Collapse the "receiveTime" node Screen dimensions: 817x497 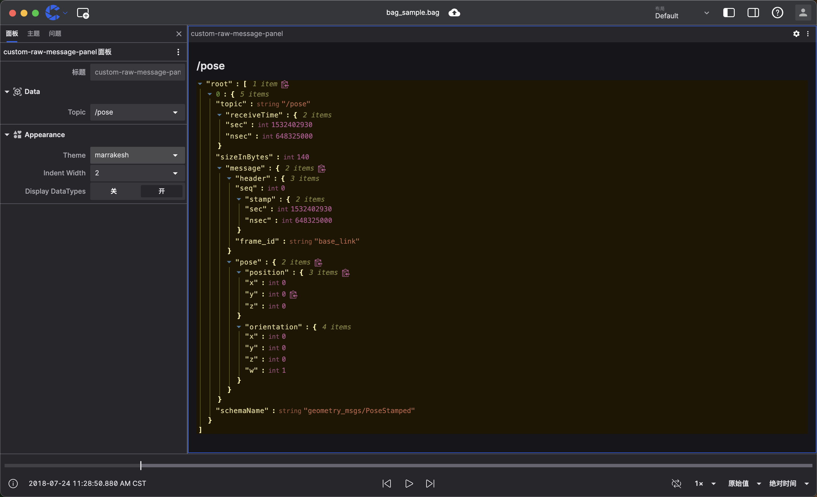pyautogui.click(x=219, y=115)
